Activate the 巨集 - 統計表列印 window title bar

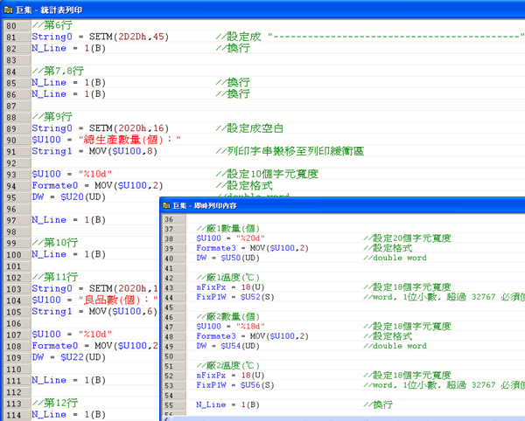pos(262,9)
